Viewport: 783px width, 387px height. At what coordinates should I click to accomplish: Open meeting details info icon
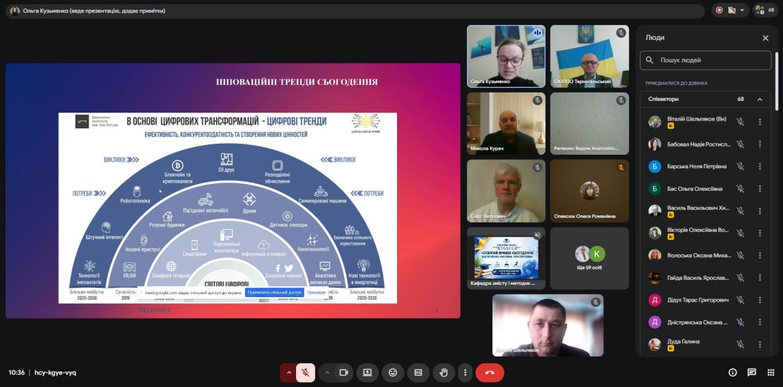coord(732,372)
